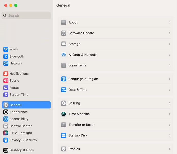This screenshot has height=154, width=177.
Task: Click the Bluetooth sidebar icon
Action: [6, 56]
